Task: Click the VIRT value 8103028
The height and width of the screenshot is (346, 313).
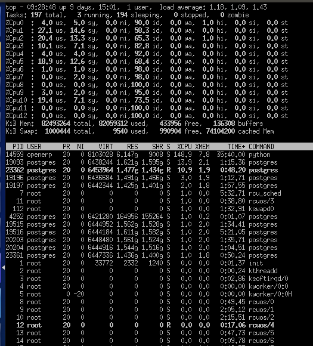Action: coord(100,155)
